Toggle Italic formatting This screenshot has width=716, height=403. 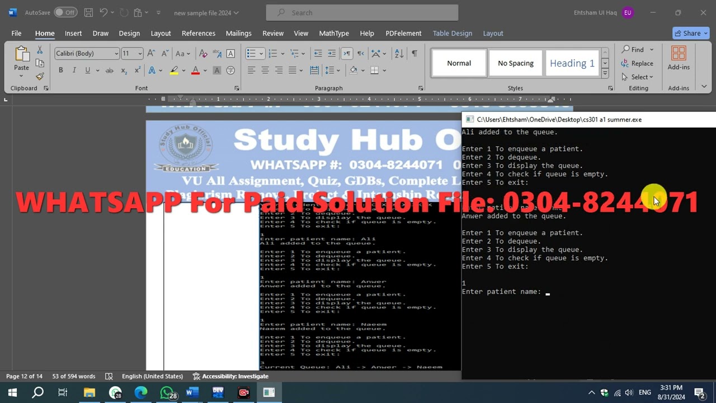[x=74, y=71]
